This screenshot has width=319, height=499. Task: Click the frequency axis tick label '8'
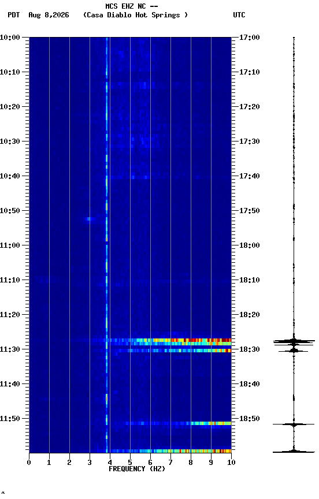pos(191,463)
